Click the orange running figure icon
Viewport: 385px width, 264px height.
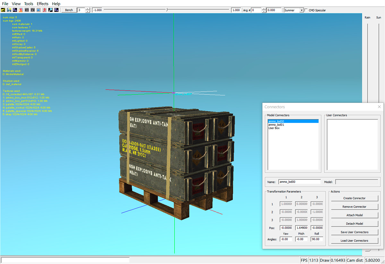(21, 10)
